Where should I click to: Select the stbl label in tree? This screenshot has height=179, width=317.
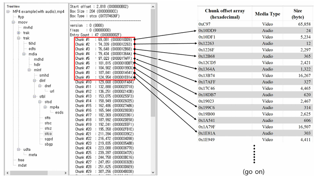tap(42, 96)
